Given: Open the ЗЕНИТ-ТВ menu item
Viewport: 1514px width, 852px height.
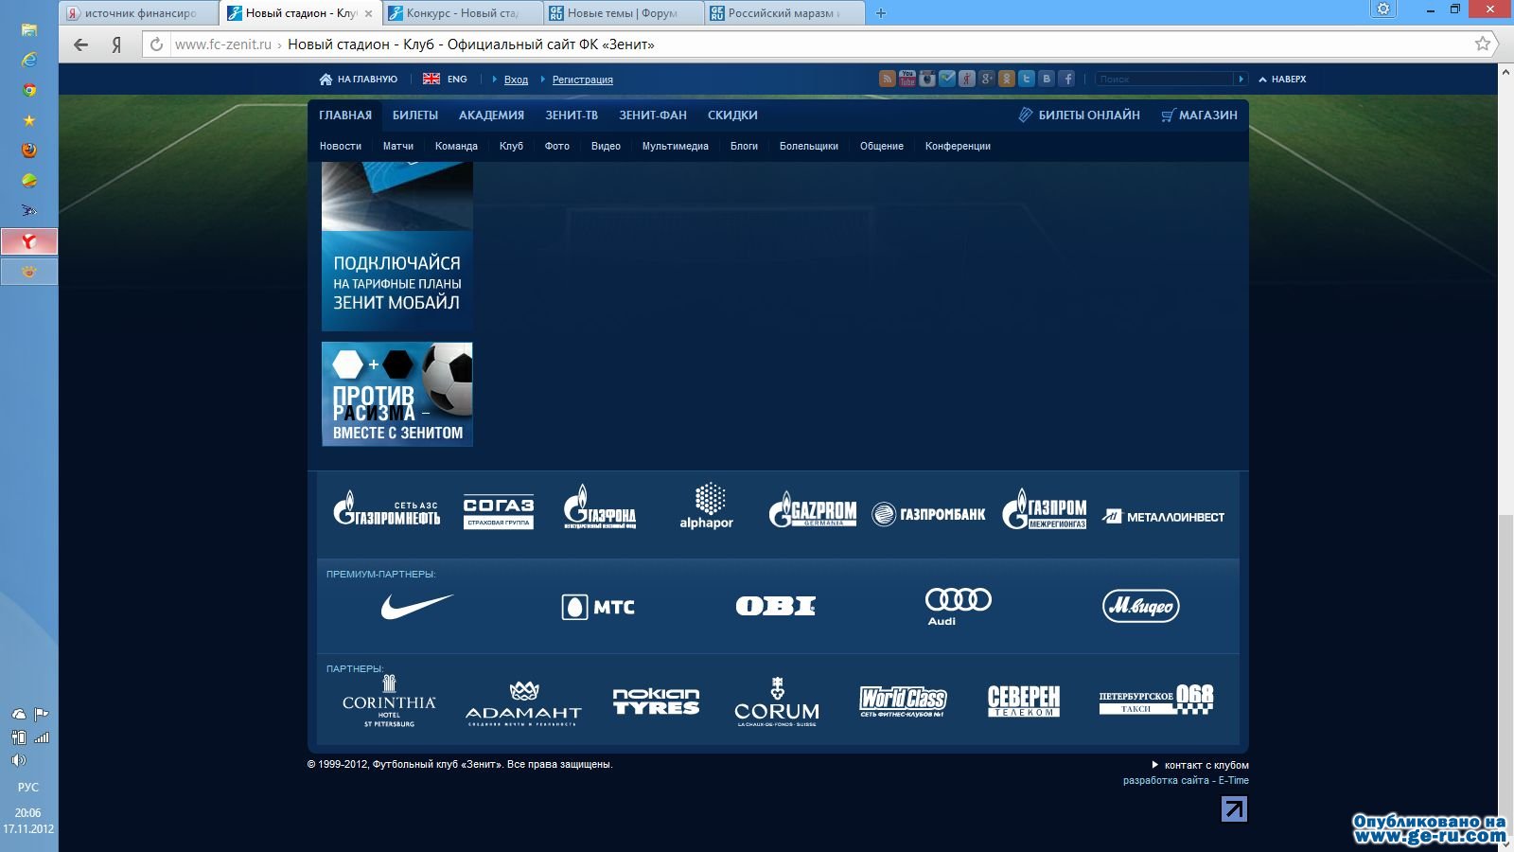Looking at the screenshot, I should (572, 115).
